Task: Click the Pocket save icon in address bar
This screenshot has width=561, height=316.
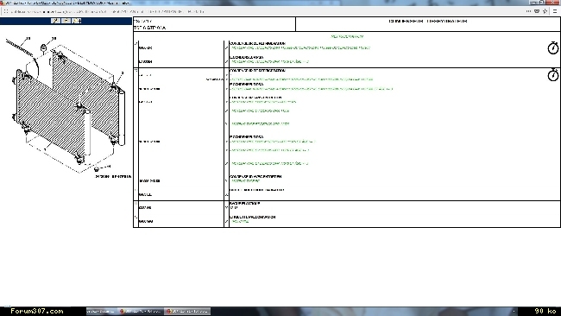Action: coord(537,11)
